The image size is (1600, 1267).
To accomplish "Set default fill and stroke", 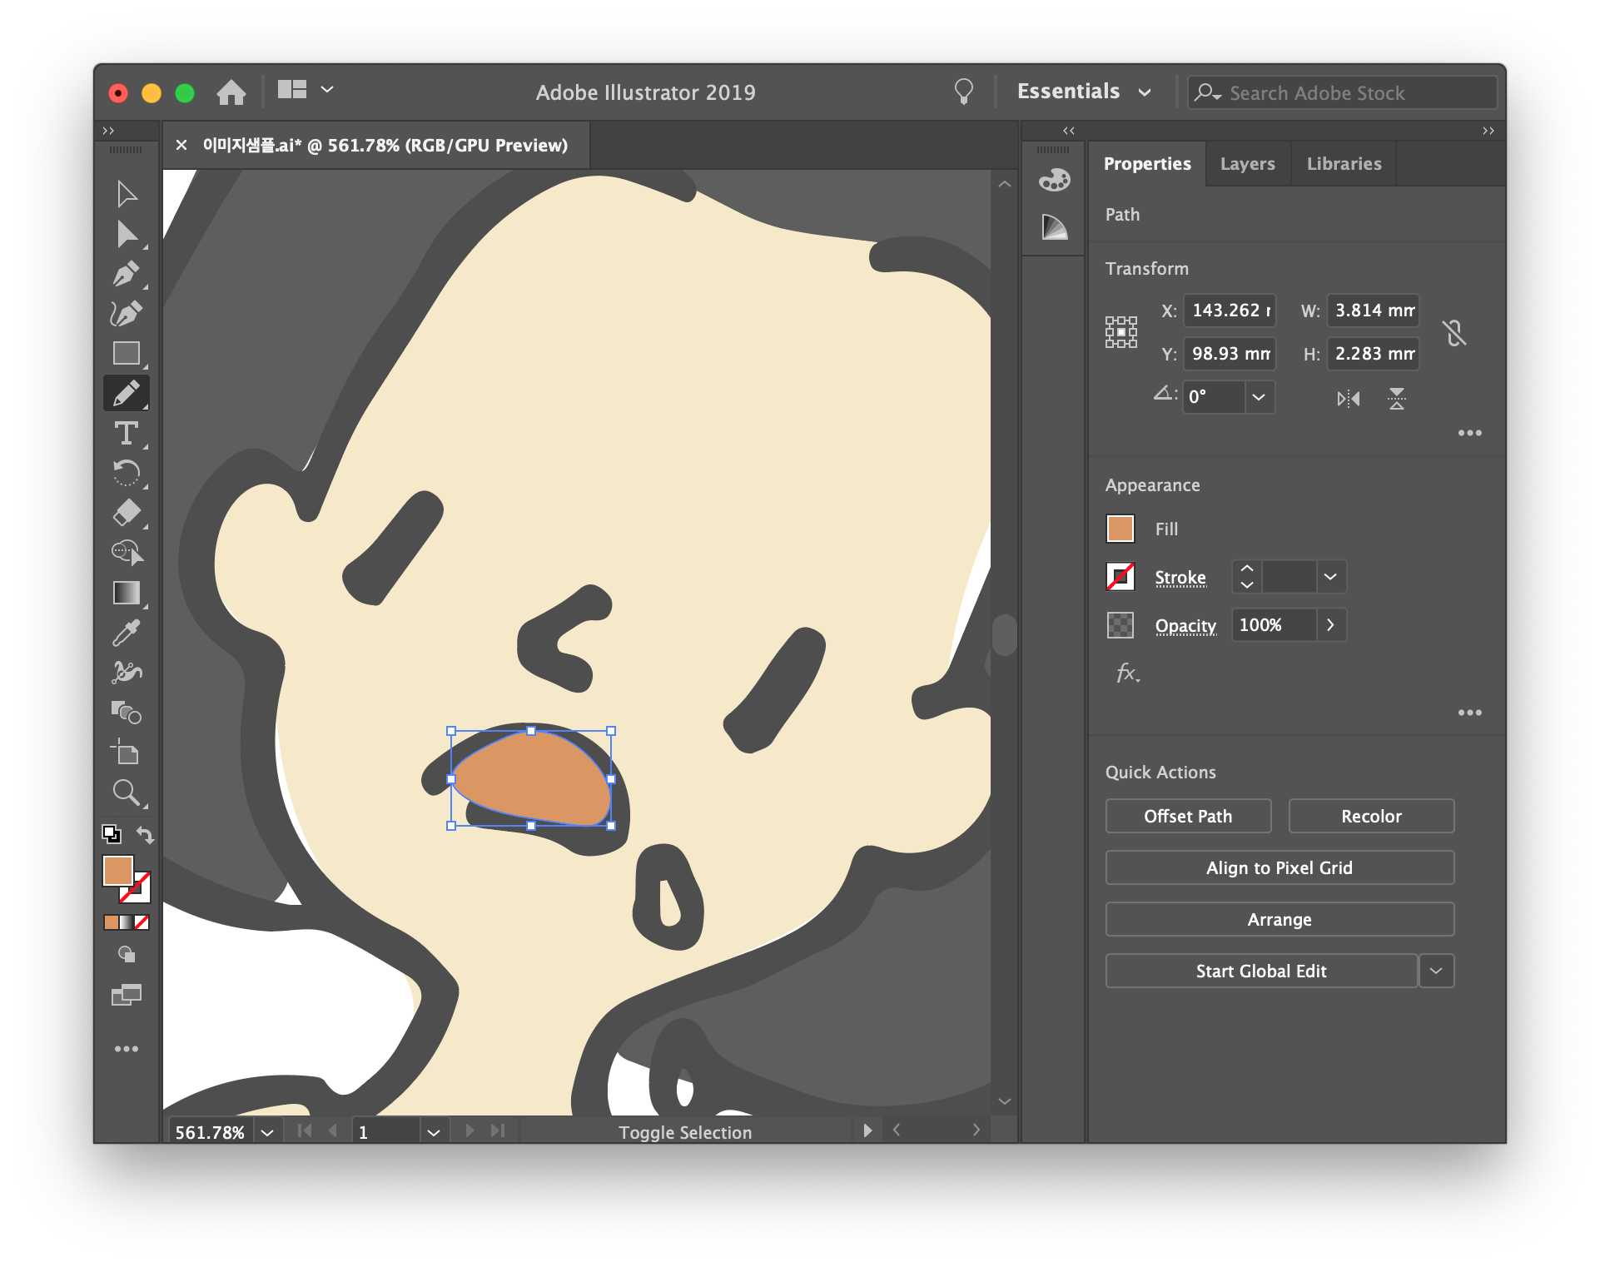I will (x=112, y=834).
